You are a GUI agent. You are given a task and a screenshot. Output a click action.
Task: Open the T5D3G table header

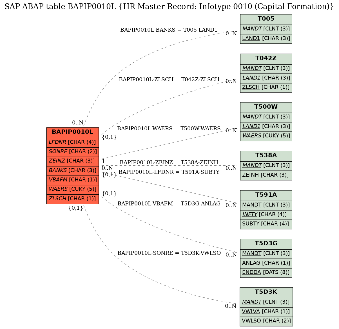point(266,244)
